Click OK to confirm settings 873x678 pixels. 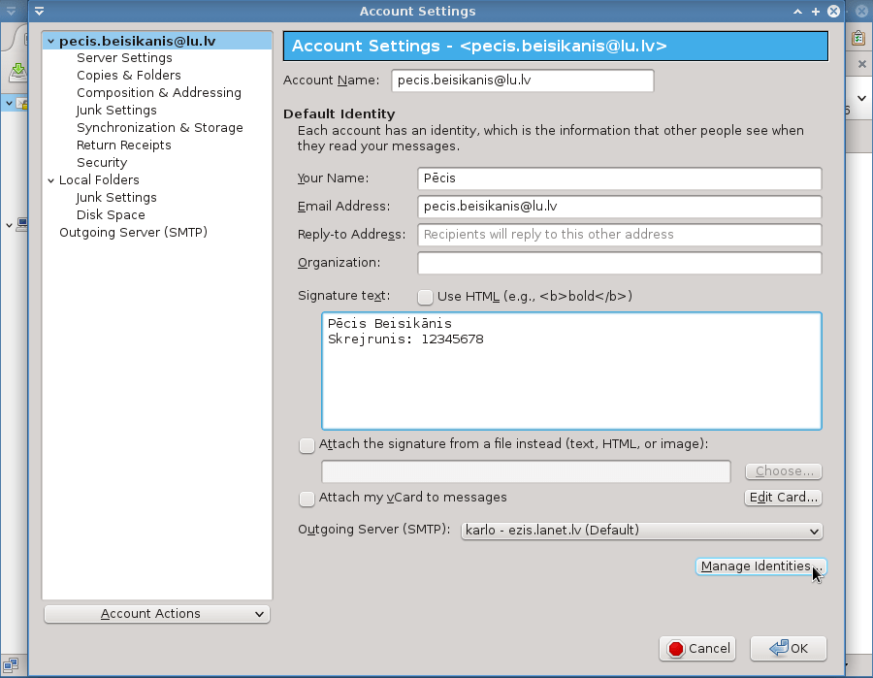coord(789,649)
